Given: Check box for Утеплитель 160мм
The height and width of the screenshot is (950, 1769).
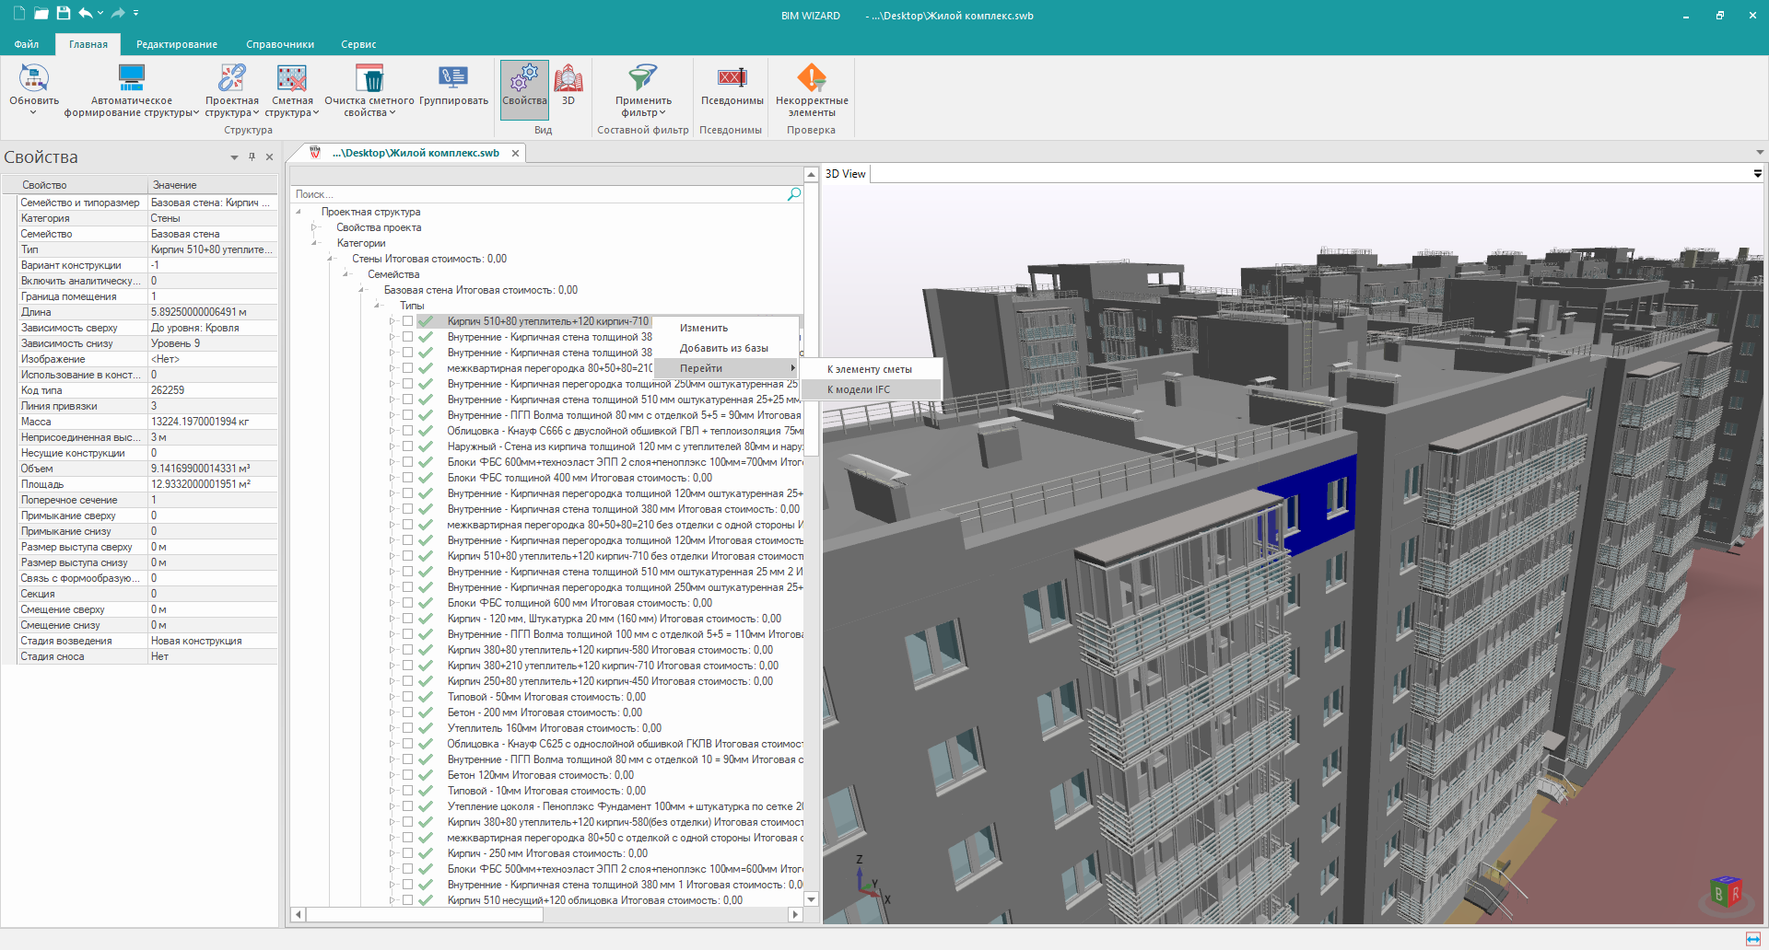Looking at the screenshot, I should coord(407,728).
